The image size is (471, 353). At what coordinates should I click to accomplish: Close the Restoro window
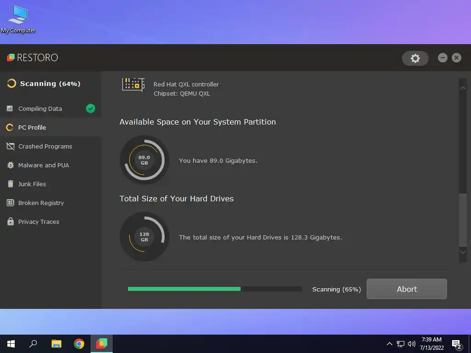coord(456,57)
